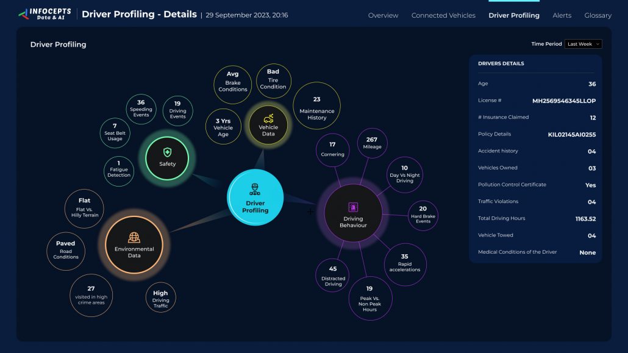The width and height of the screenshot is (628, 353).
Task: Click the plus crosshair beside Driving Behaviour
Action: (310, 211)
